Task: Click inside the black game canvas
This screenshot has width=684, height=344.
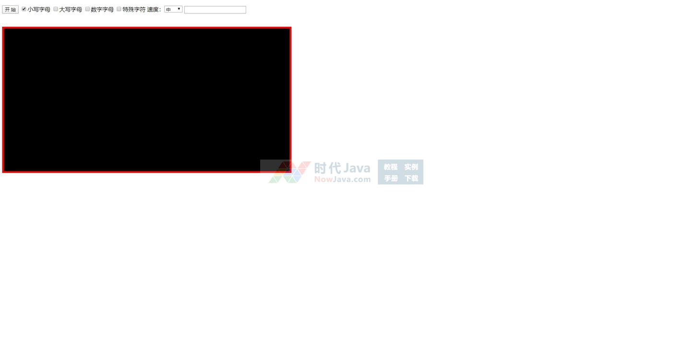Action: pyautogui.click(x=146, y=96)
